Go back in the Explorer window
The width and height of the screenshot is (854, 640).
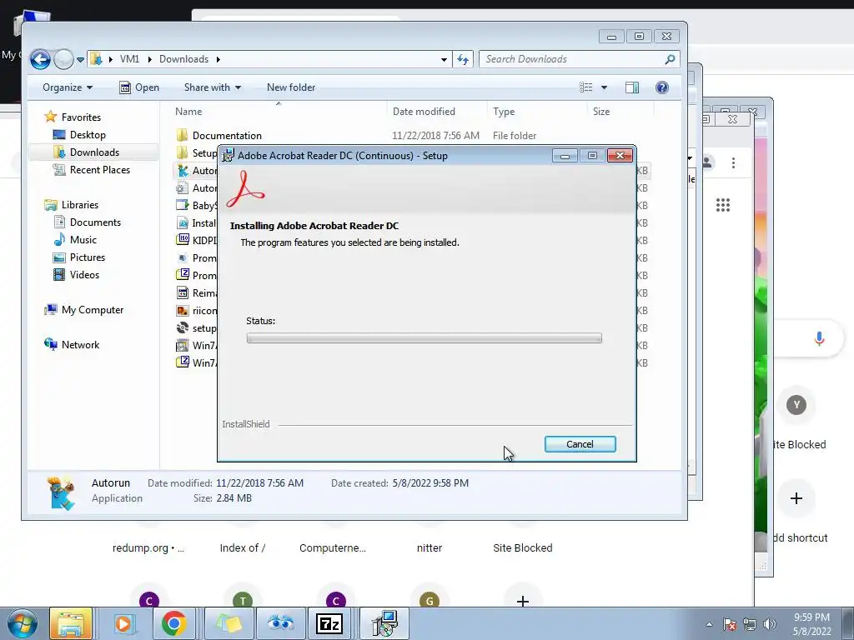[x=40, y=59]
